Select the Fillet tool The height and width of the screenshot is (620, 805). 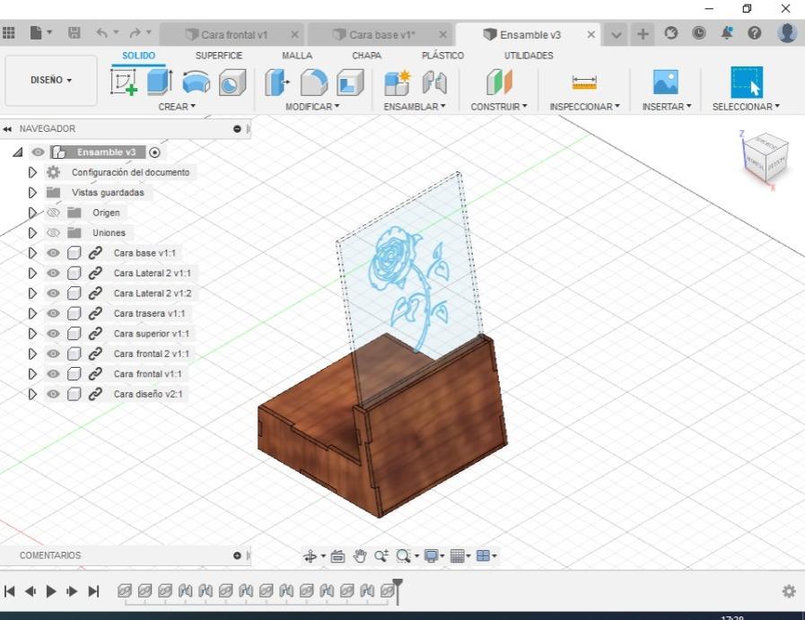(314, 83)
